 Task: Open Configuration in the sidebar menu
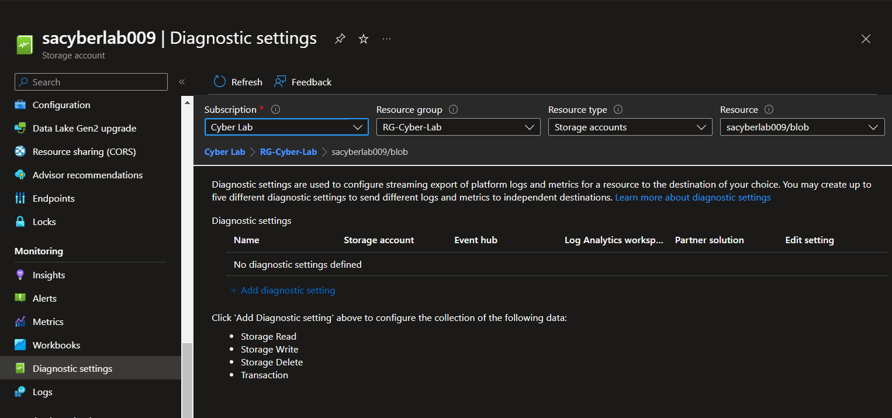tap(61, 105)
